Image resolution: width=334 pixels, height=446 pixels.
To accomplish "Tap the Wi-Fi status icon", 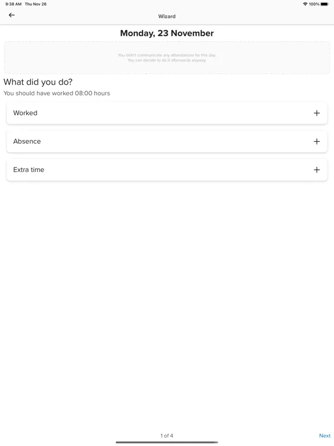I will pos(305,4).
